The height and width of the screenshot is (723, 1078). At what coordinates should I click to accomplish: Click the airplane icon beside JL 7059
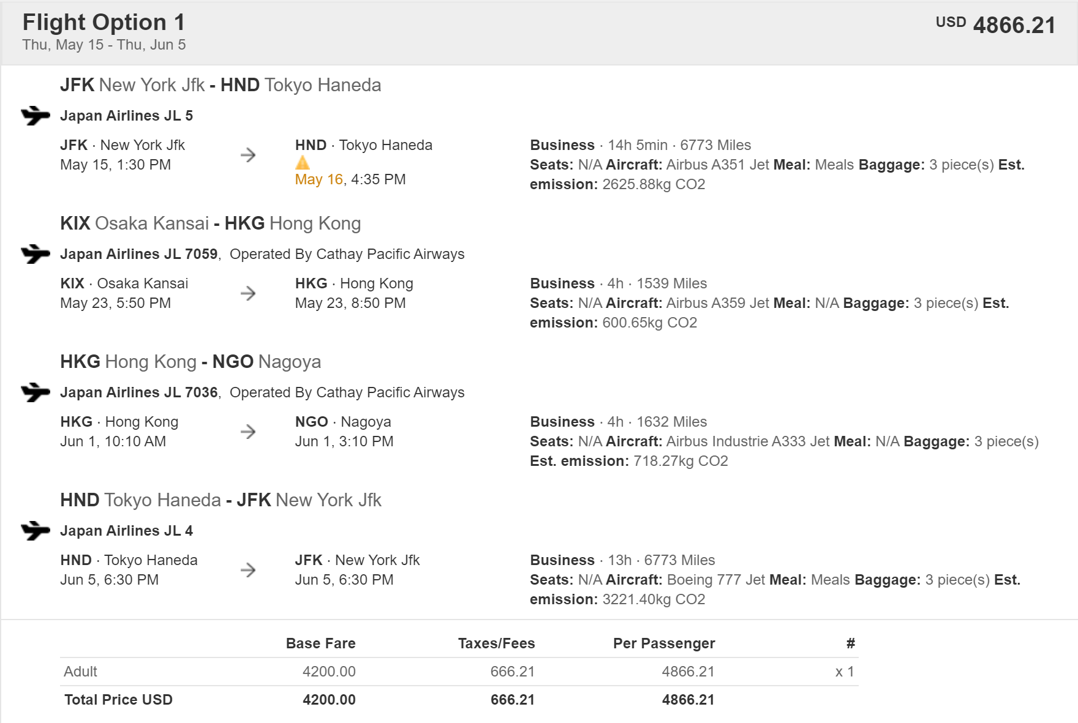pyautogui.click(x=35, y=253)
